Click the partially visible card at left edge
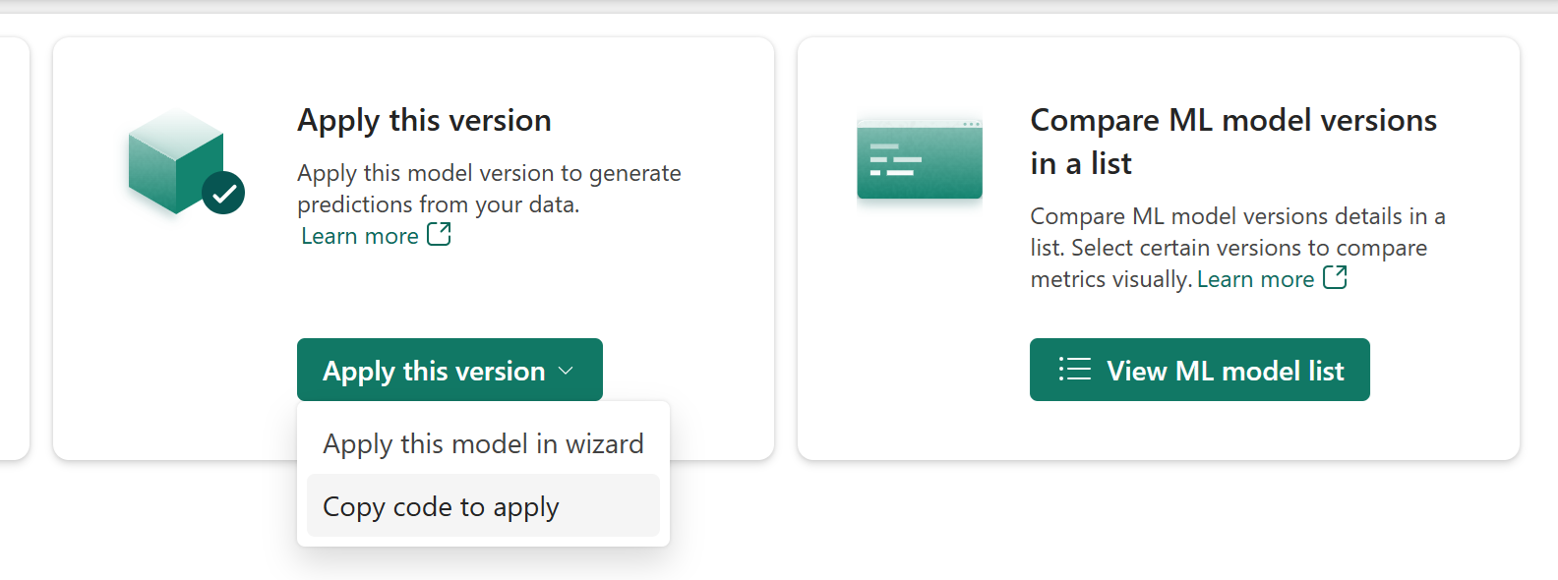The width and height of the screenshot is (1558, 580). (x=14, y=246)
